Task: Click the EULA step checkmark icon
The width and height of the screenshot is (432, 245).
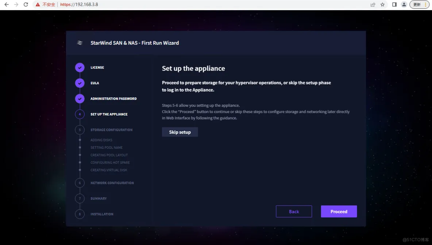Action: click(x=80, y=83)
